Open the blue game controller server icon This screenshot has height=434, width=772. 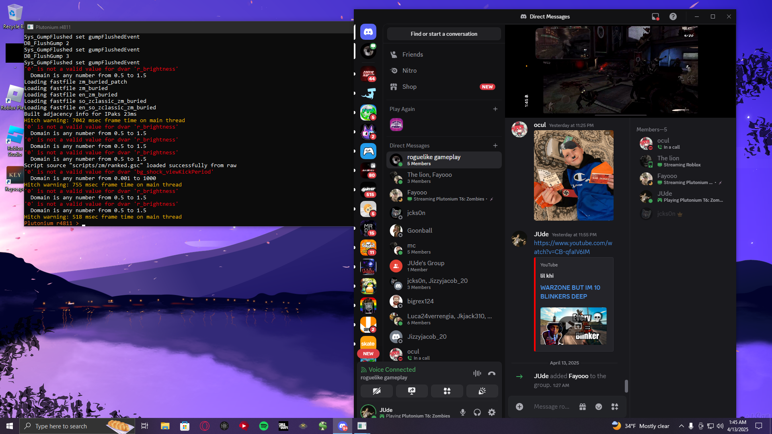pos(368,151)
